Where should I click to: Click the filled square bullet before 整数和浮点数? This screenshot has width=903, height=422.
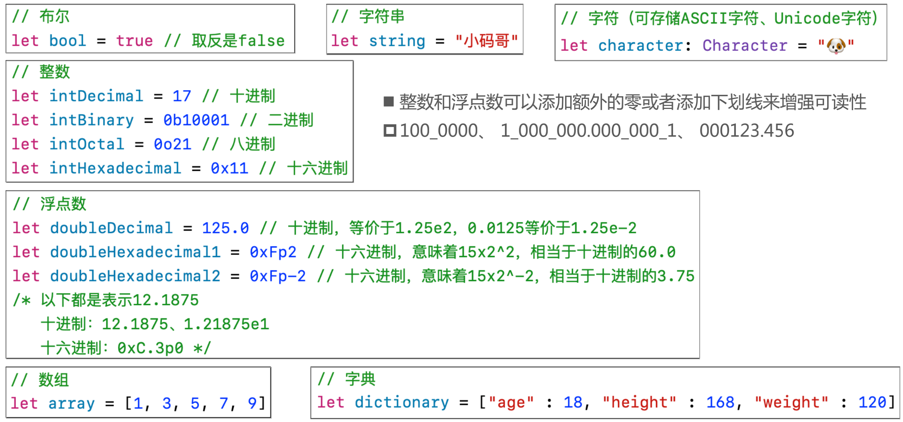(x=389, y=102)
